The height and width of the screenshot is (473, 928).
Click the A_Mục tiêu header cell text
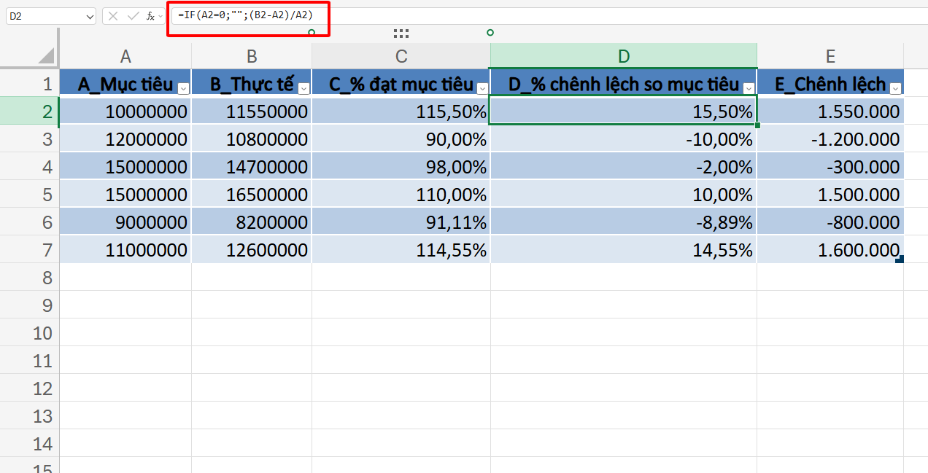click(x=125, y=85)
